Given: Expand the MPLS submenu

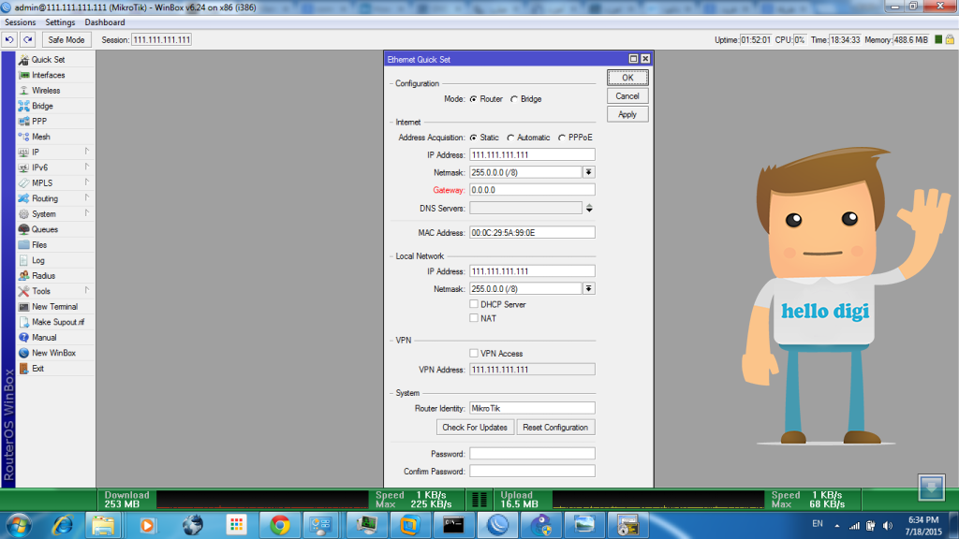Looking at the screenshot, I should click(87, 182).
